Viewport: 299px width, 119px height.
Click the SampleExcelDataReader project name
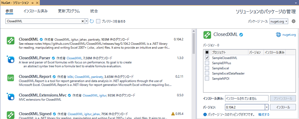coord(228,73)
